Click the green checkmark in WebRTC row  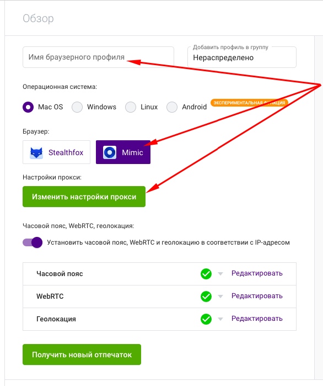click(x=206, y=297)
